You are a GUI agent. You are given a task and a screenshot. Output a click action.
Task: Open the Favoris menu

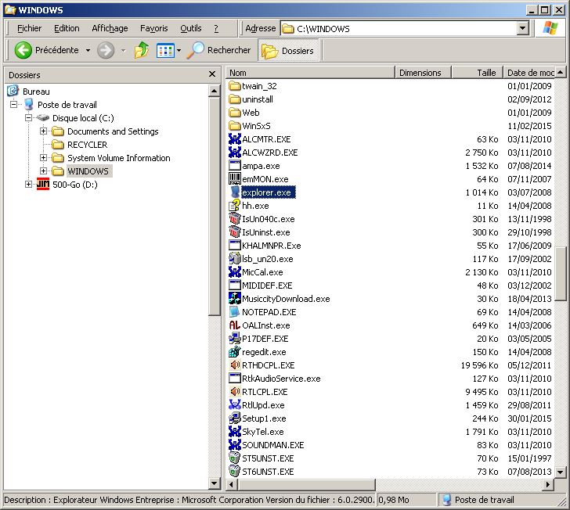tap(154, 28)
